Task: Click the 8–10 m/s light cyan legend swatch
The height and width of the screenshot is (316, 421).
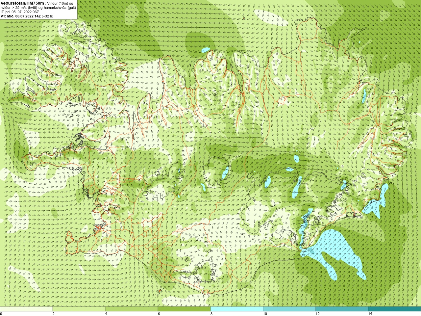Action: (237, 309)
